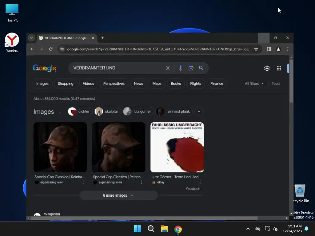Bookmark this page with the star icon

[256, 49]
